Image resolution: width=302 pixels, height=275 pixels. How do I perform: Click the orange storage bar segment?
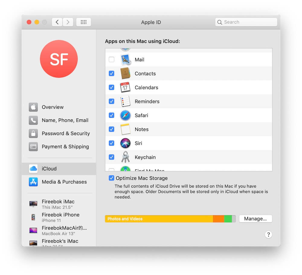(219, 219)
